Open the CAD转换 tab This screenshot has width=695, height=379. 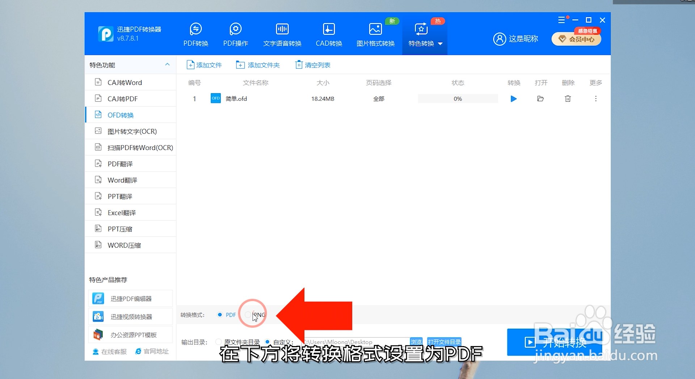(x=329, y=35)
